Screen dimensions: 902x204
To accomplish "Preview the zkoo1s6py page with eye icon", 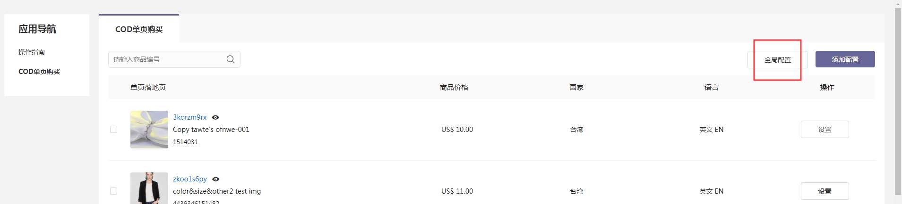I will [x=216, y=179].
